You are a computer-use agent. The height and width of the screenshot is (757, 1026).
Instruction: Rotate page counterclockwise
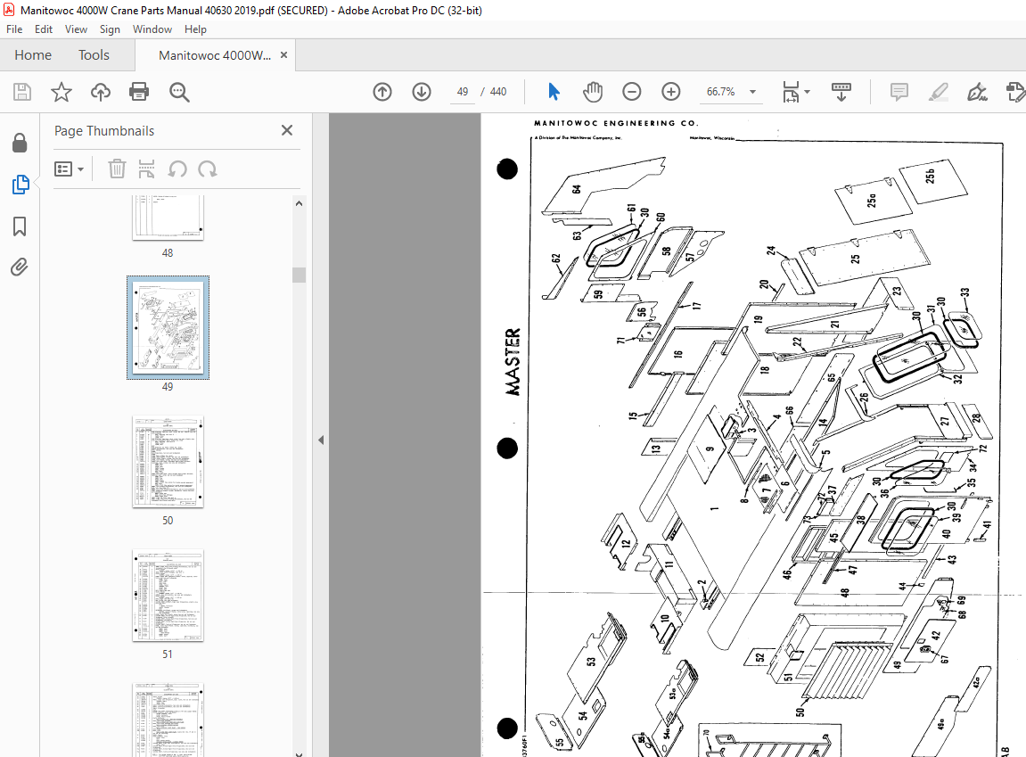(x=177, y=169)
